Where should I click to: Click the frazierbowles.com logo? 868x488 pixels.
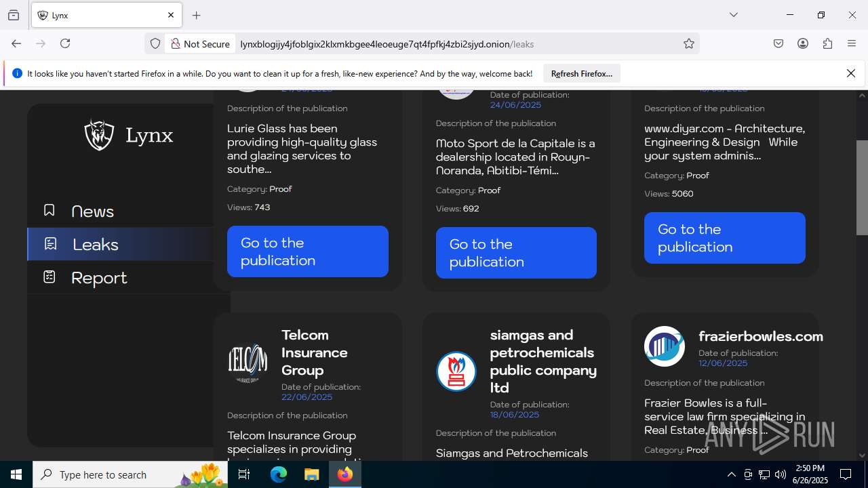pos(665,346)
